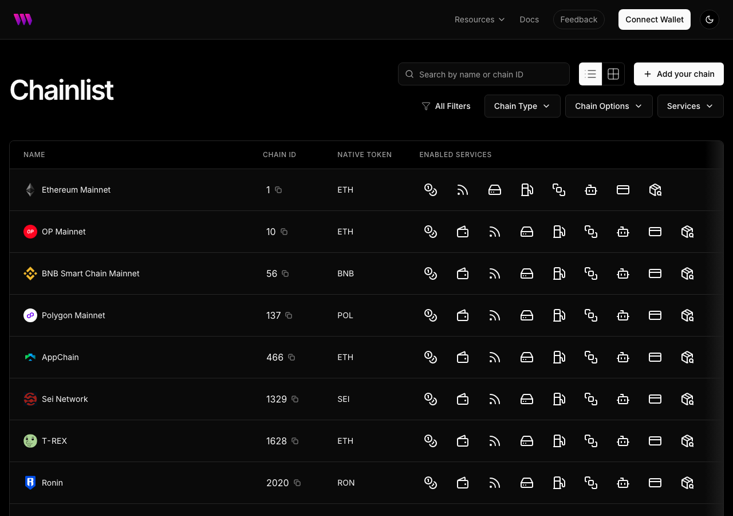Open the OP Mainnet chain name
The image size is (733, 516).
(64, 232)
